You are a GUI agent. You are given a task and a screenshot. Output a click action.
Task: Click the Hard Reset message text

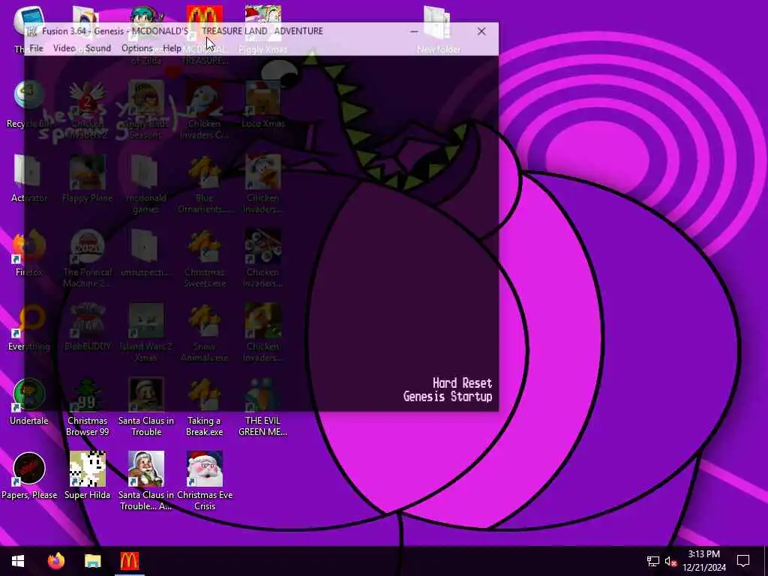click(x=462, y=383)
